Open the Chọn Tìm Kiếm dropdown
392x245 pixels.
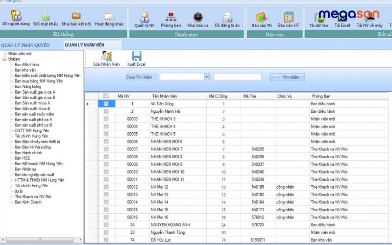click(x=207, y=76)
